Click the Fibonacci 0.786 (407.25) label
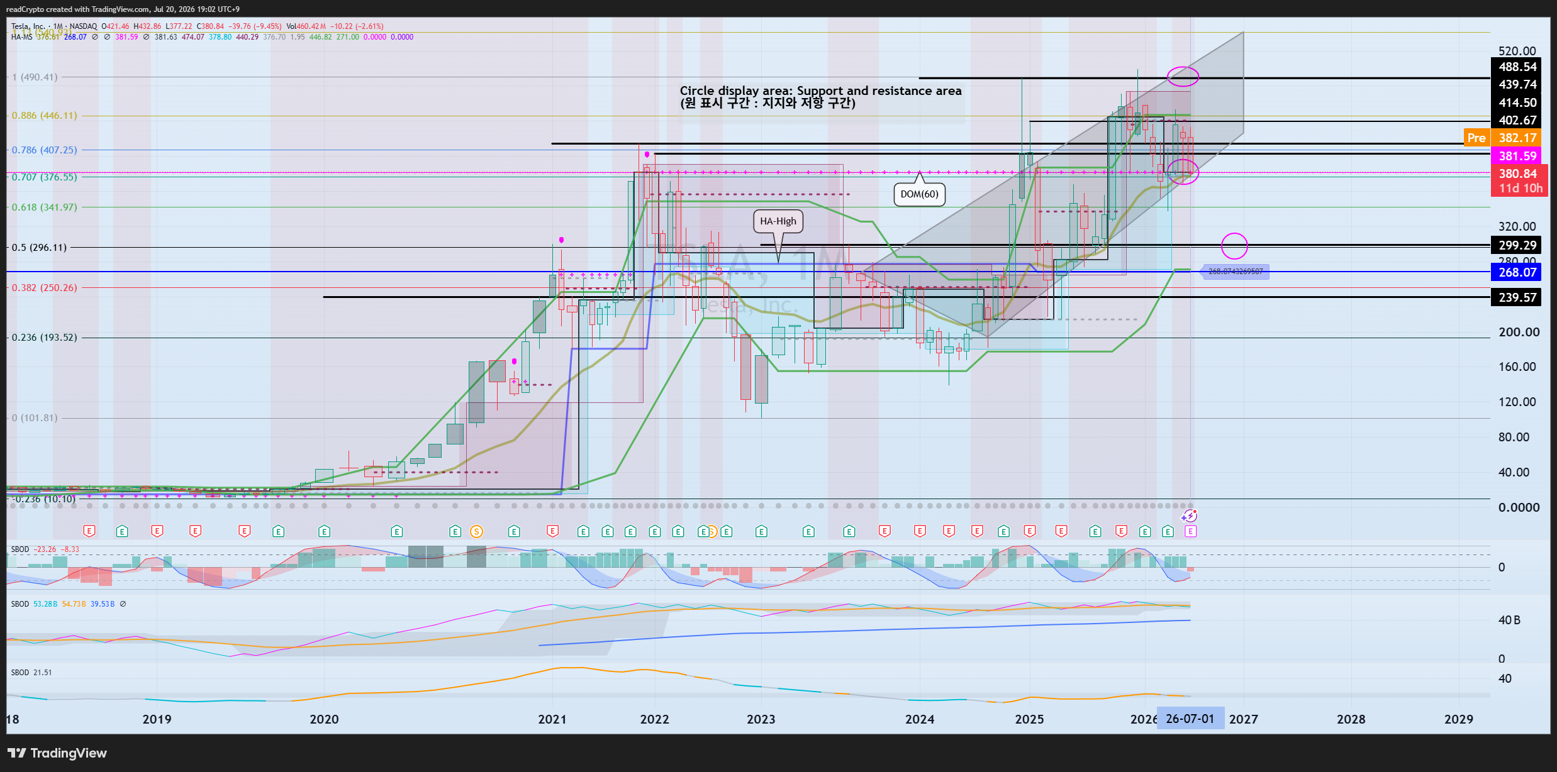 click(45, 150)
